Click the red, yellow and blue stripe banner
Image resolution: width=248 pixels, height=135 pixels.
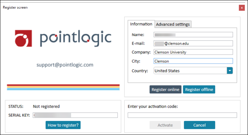[x=63, y=87]
